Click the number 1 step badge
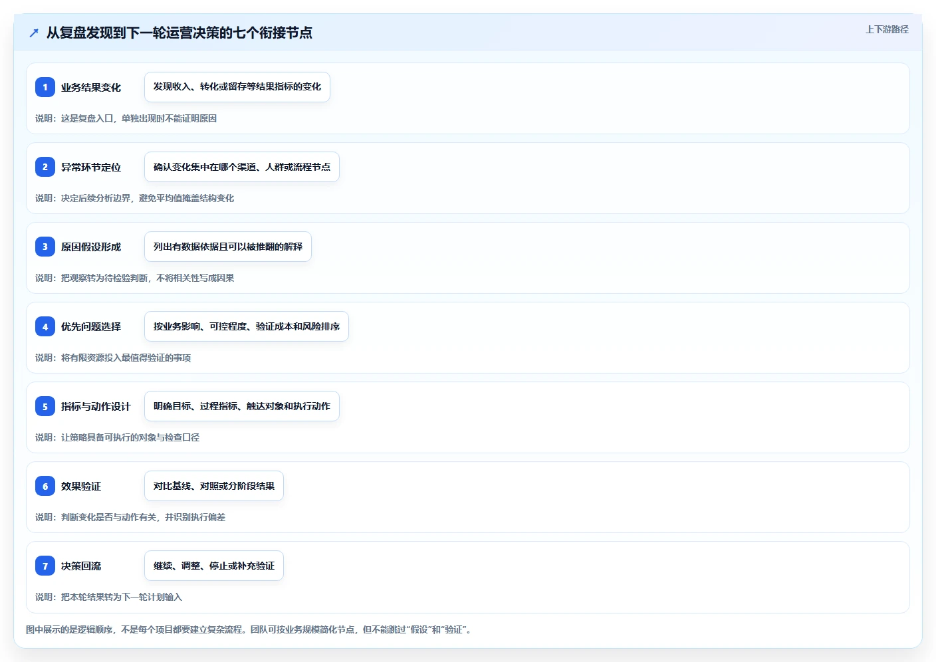Screen dimensions: 936x662 (45, 87)
